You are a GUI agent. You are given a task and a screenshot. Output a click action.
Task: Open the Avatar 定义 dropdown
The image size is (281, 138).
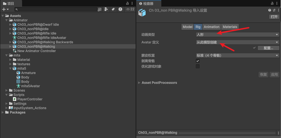[x=237, y=43]
